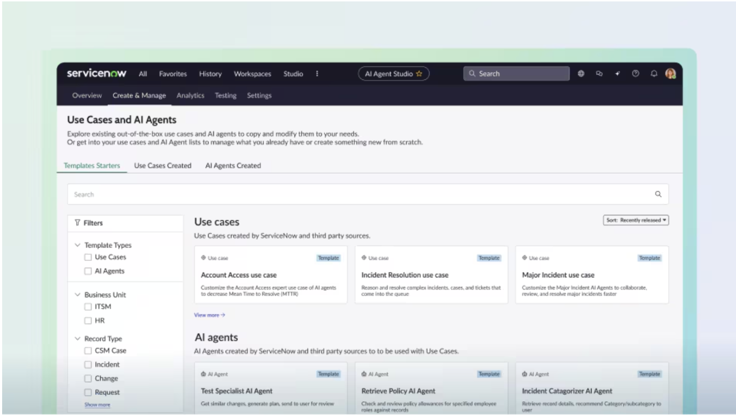Image resolution: width=736 pixels, height=415 pixels.
Task: Open the History menu
Action: [210, 74]
